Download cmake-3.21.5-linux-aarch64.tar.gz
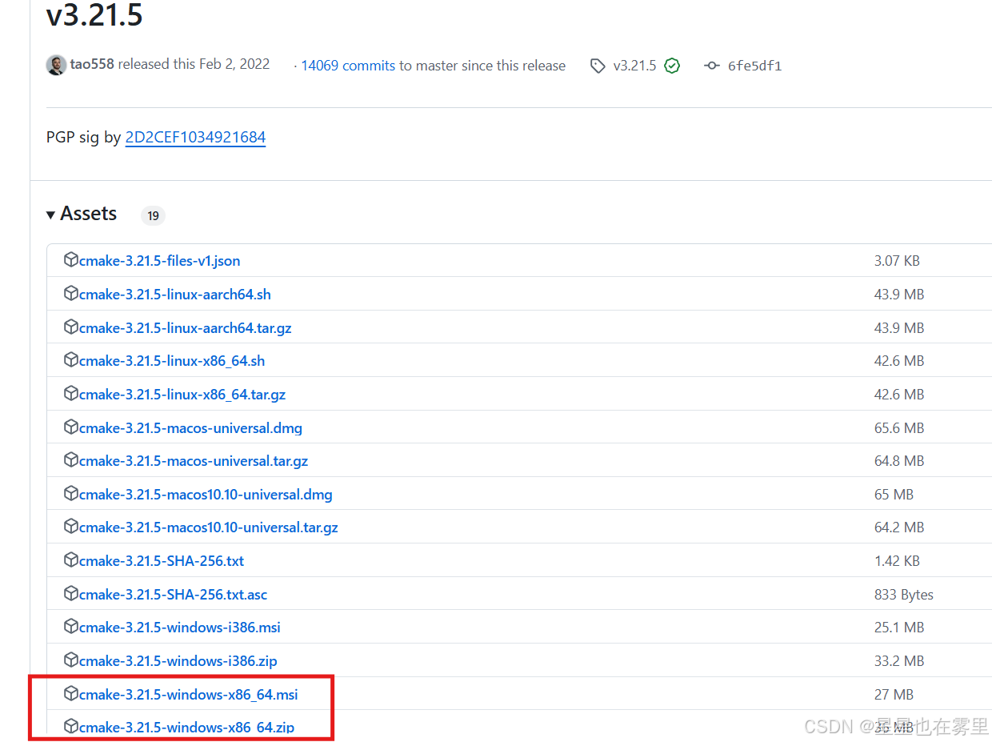This screenshot has height=742, width=992. coord(185,327)
